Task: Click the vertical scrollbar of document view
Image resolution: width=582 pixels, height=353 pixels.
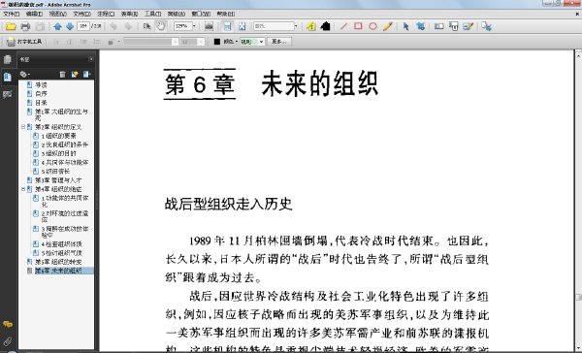Action: tap(578, 201)
